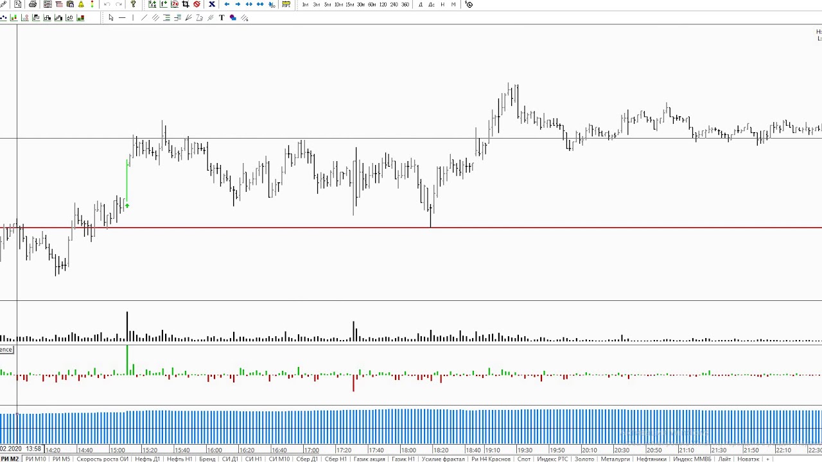
Task: Open the Новатэк tab
Action: pos(748,459)
